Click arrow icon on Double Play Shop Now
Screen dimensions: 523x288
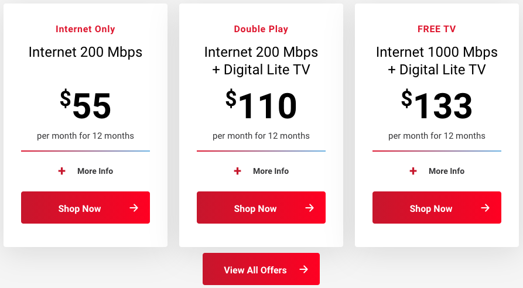click(310, 208)
